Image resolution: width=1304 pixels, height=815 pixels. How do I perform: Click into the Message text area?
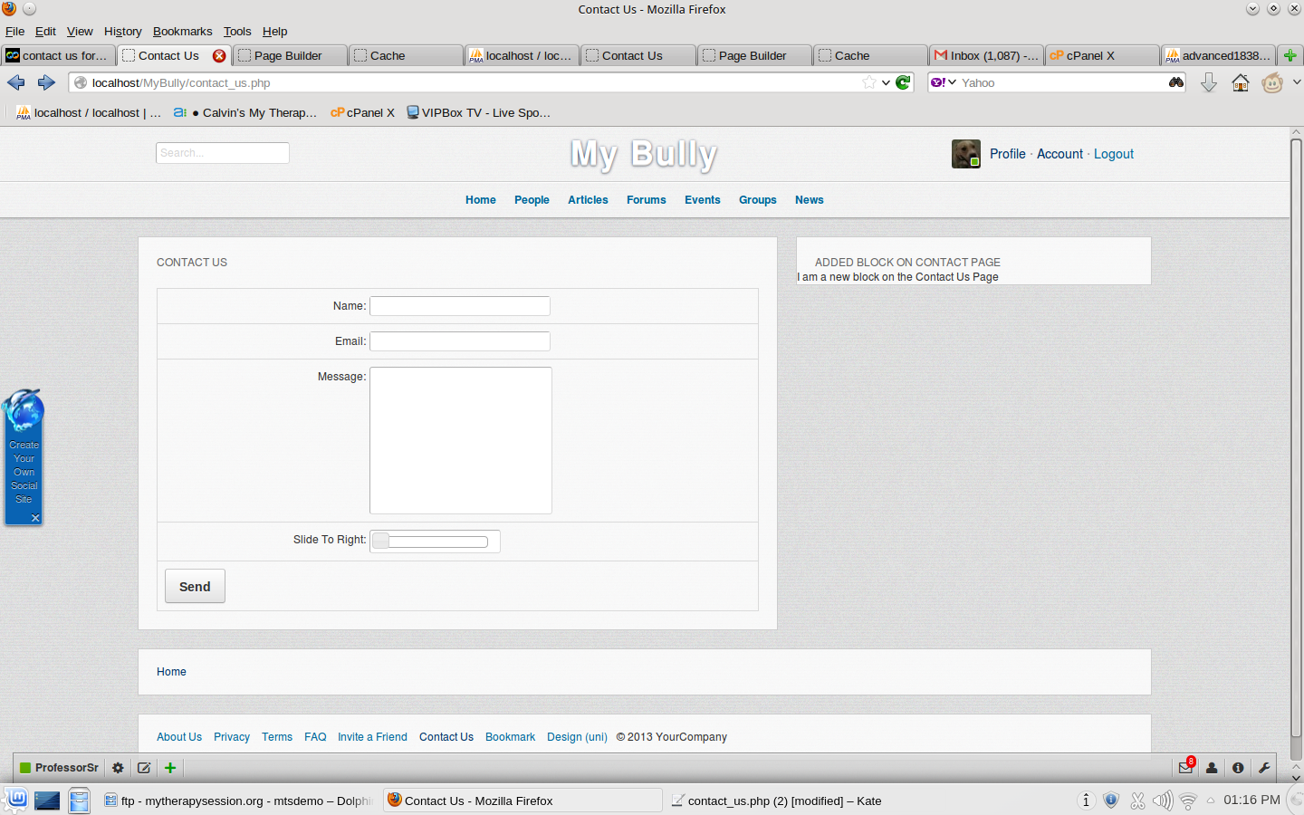[x=460, y=440]
